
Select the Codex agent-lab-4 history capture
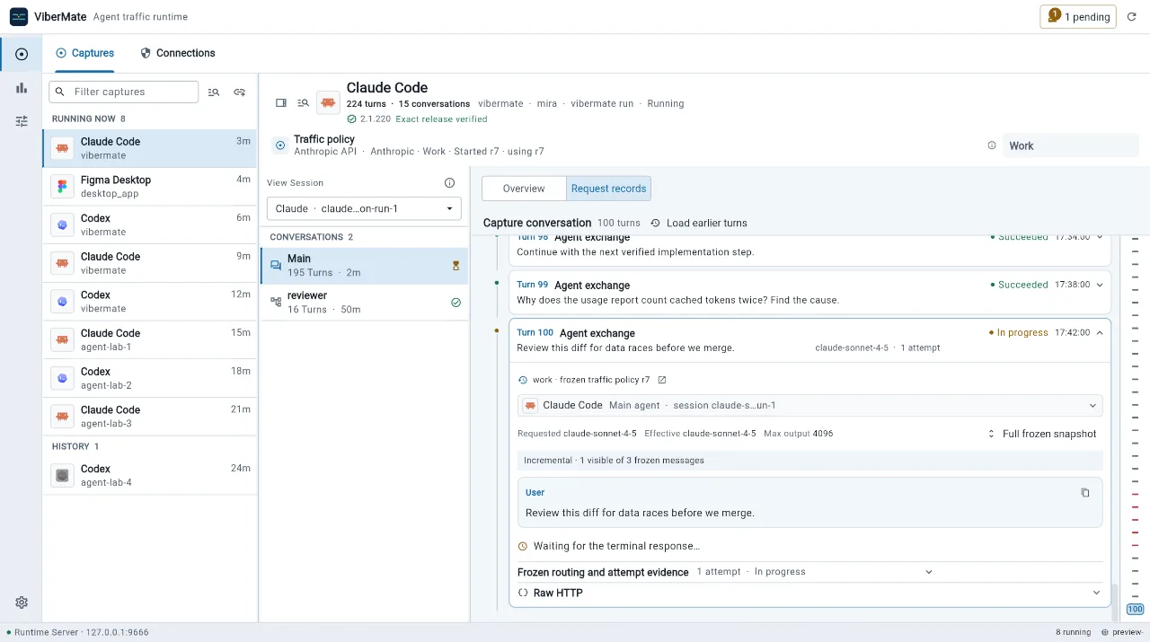[149, 475]
